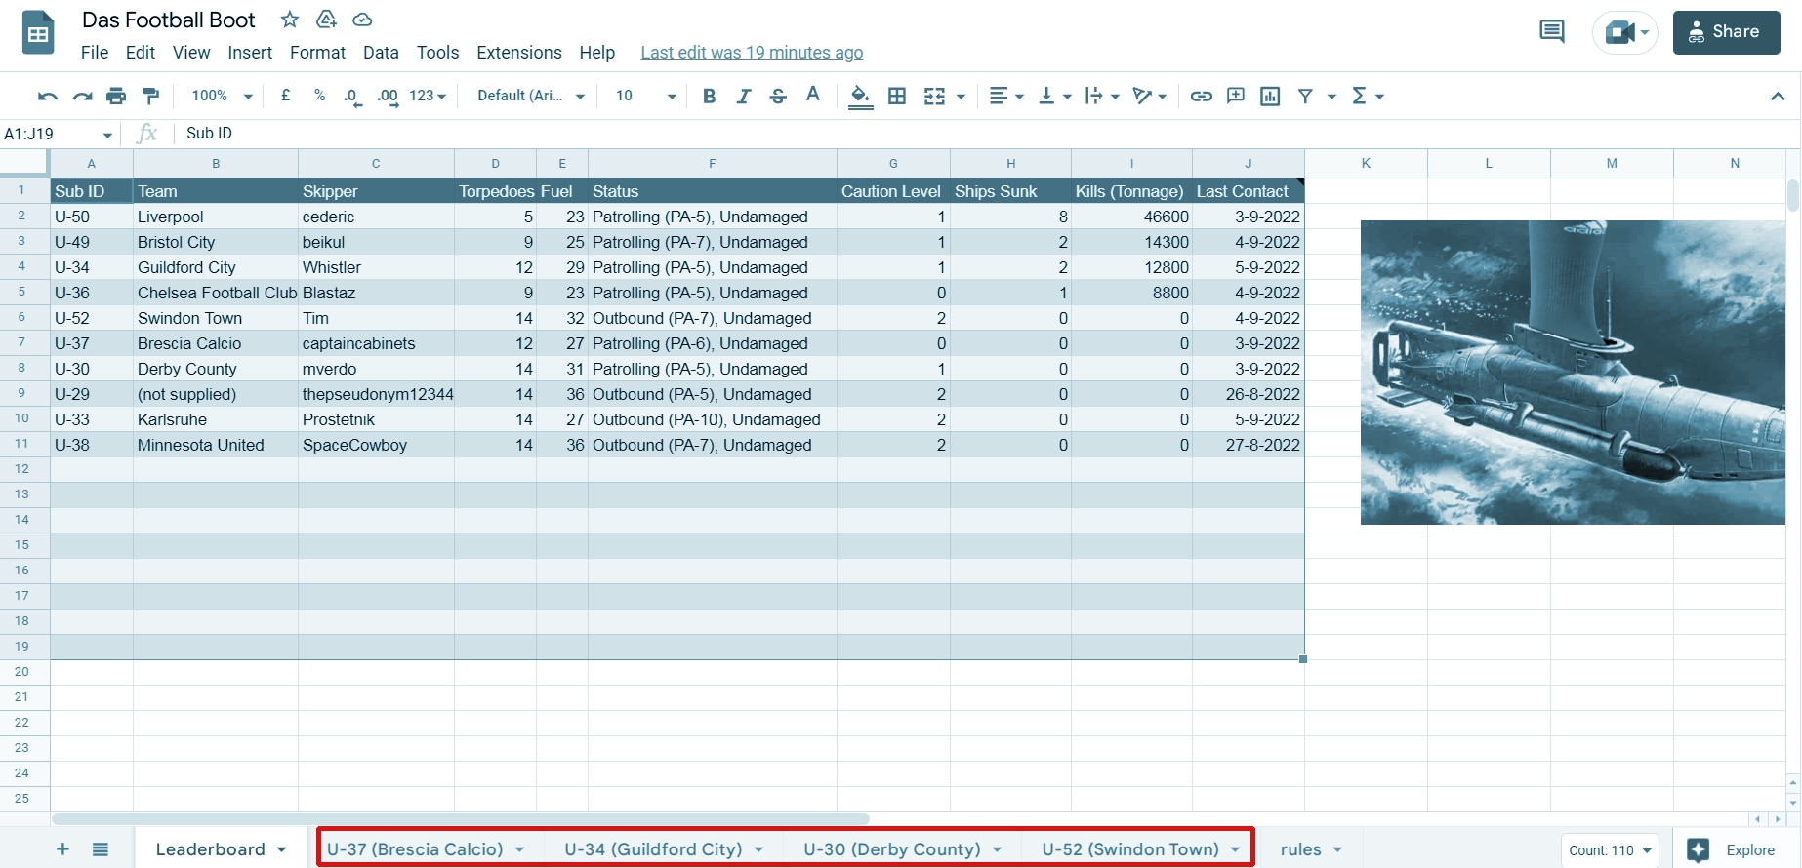Click cloud save status icon
Screen dimensions: 1802x868
pos(362,20)
